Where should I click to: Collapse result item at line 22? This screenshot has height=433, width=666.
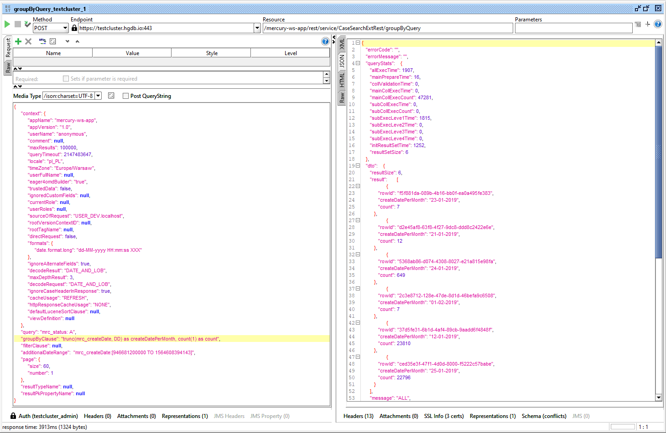tap(358, 186)
